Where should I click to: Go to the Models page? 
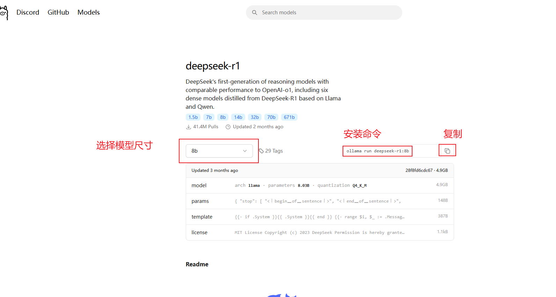pyautogui.click(x=89, y=13)
